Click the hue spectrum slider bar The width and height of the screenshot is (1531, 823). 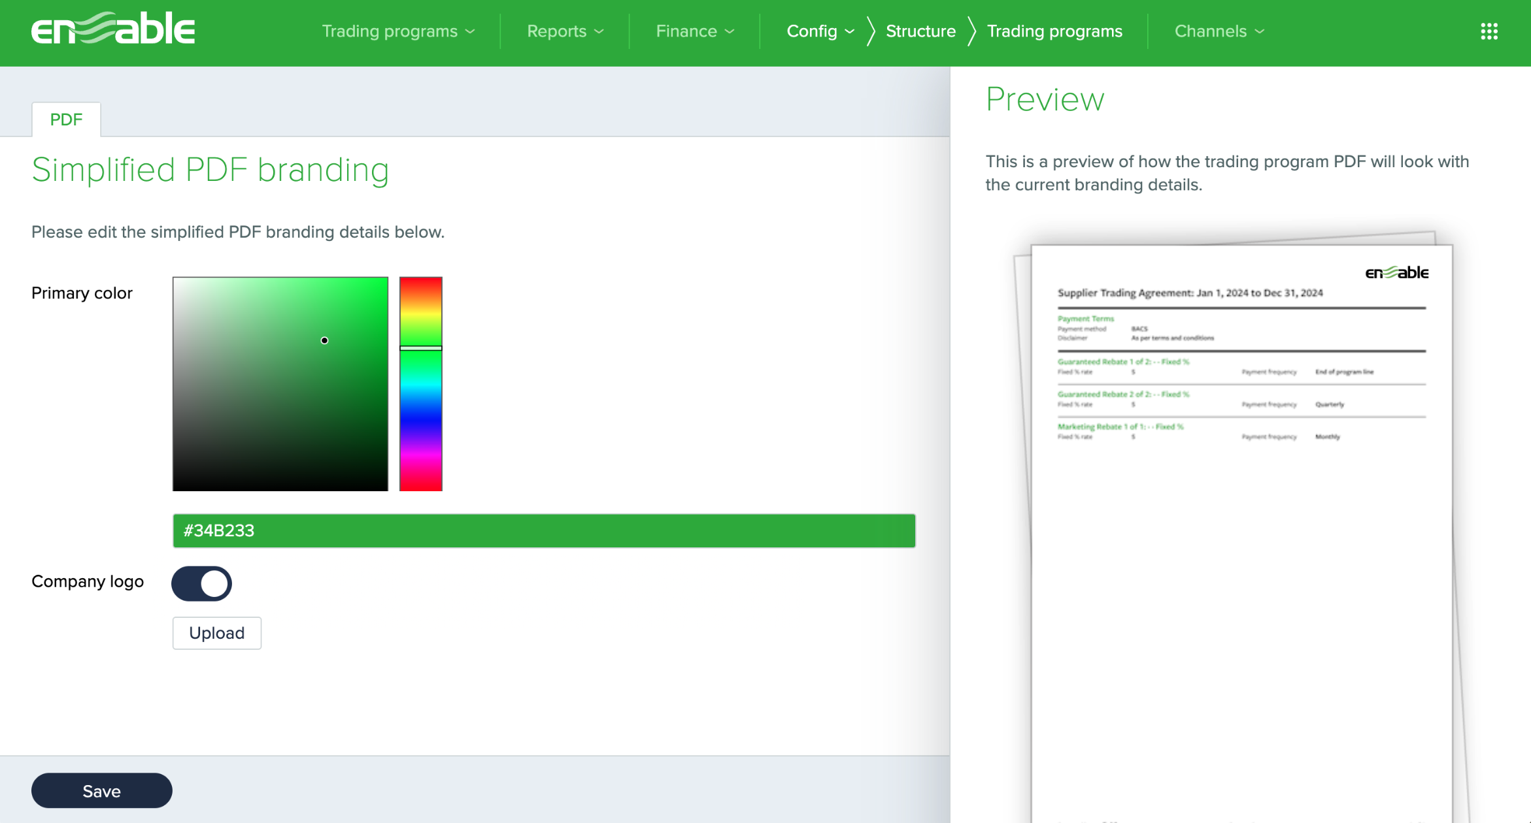click(421, 384)
